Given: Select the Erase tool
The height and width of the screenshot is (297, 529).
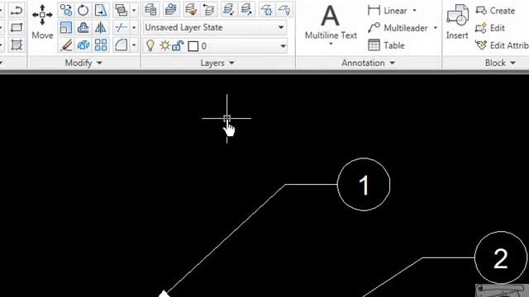Looking at the screenshot, I should tap(66, 45).
